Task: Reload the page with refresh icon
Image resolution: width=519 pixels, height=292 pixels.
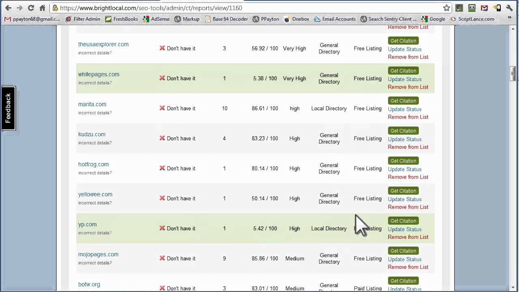Action: 31,8
